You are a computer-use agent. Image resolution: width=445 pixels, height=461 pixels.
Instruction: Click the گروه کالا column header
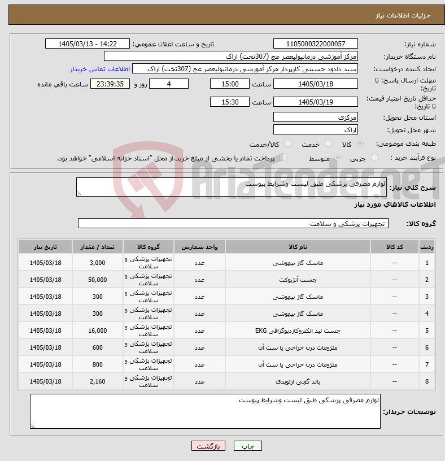[149, 247]
